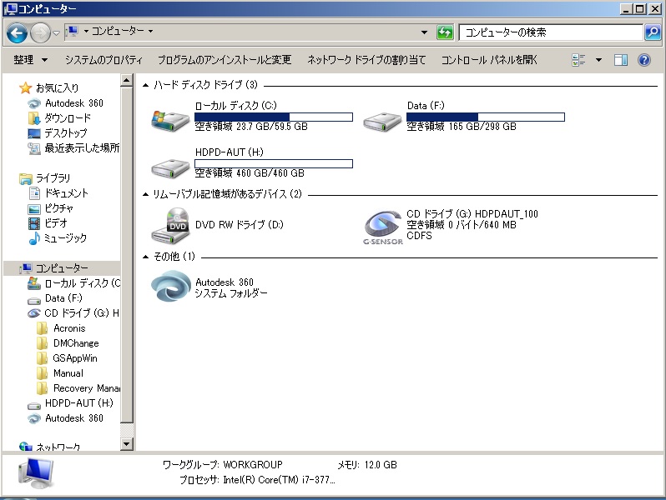This screenshot has height=500, width=666.
Task: Click 空き領域 23.7 GB/59.5 GB text
Action: [251, 127]
